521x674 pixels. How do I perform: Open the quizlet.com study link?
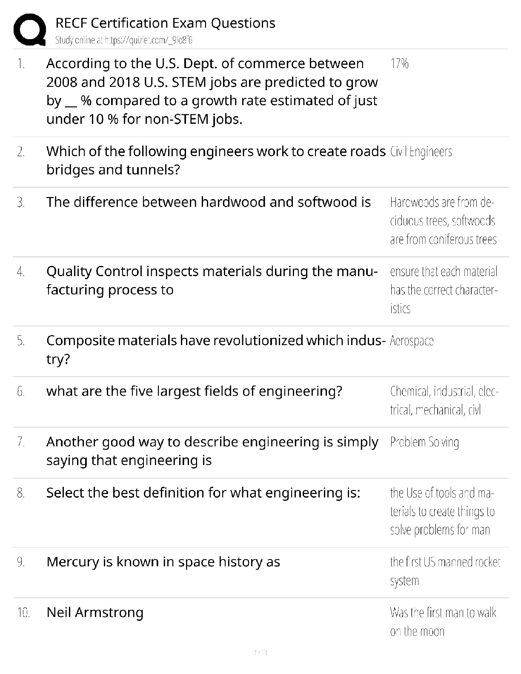click(x=123, y=40)
